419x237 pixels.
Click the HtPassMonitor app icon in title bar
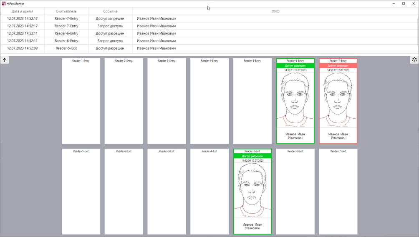click(x=3, y=4)
